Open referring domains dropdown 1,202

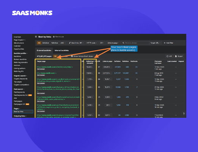coord(90,115)
